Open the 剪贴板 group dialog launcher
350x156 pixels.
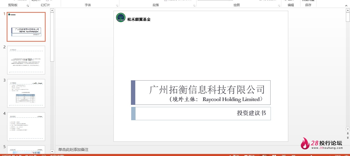coord(28,6)
